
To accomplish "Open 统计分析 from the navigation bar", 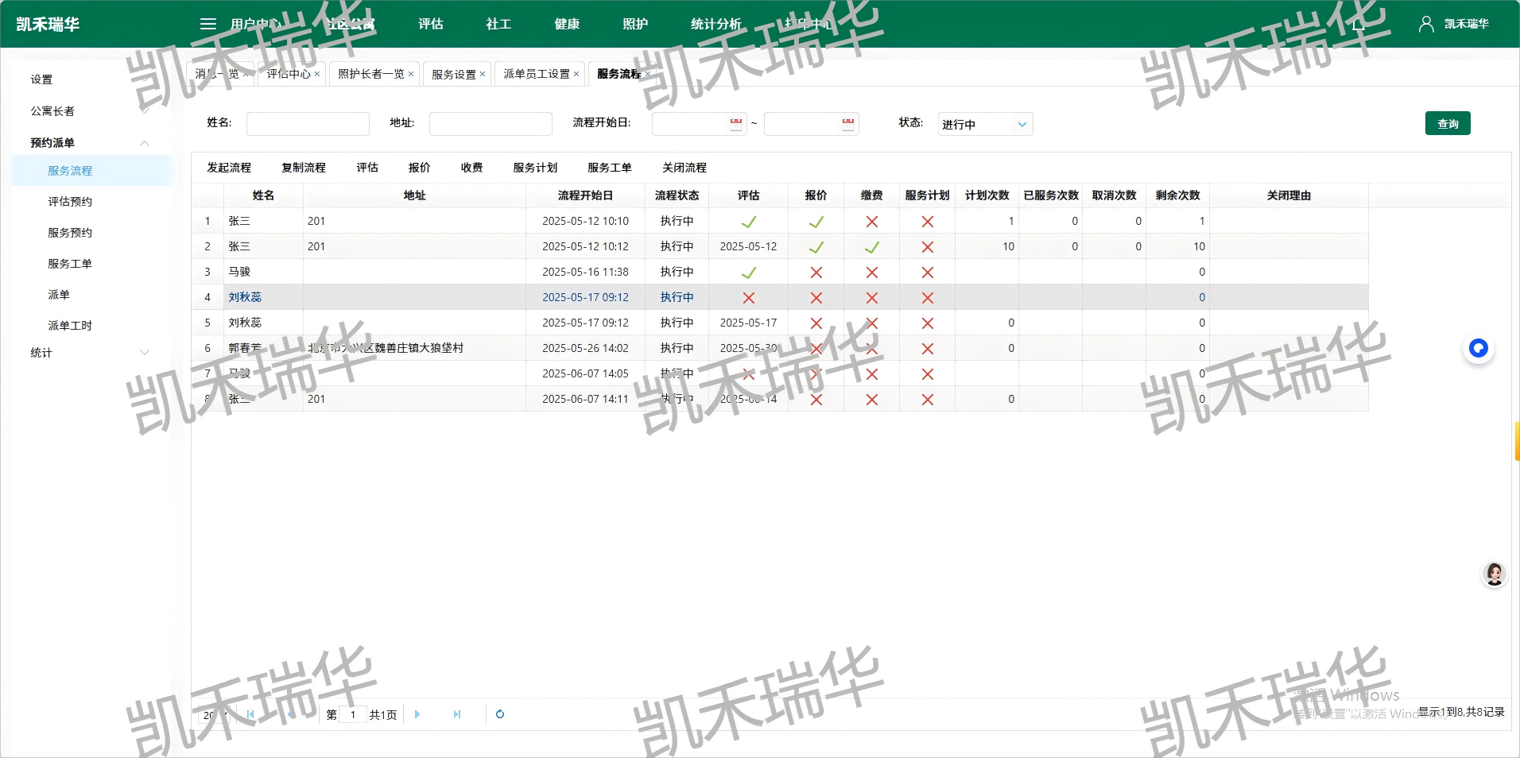I will coord(716,24).
